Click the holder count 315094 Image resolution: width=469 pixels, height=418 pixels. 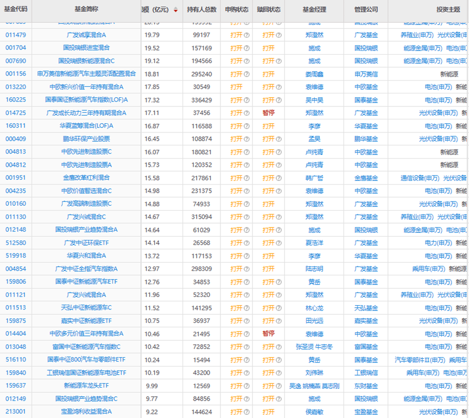pos(201,217)
